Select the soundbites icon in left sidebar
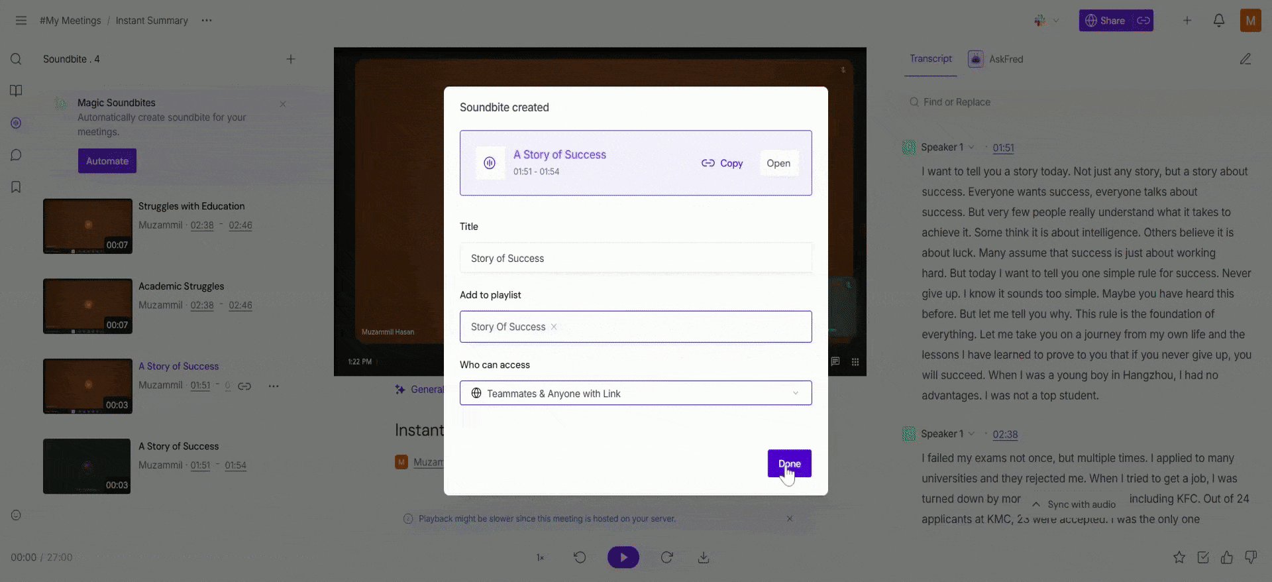The width and height of the screenshot is (1272, 582). [17, 123]
